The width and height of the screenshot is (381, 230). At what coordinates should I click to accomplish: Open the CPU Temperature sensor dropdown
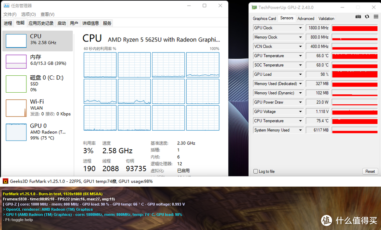tap(300, 121)
